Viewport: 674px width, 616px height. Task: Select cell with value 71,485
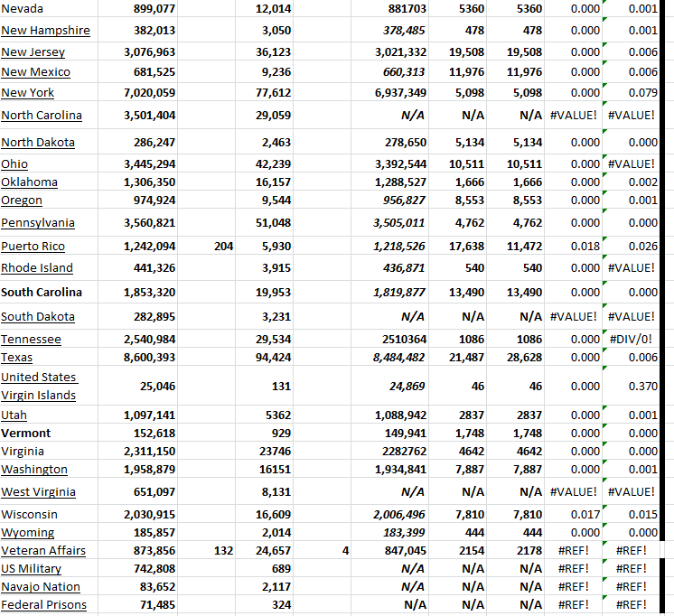point(137,604)
